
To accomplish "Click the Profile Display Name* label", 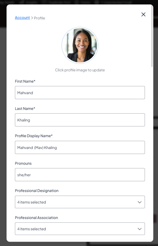I will [x=34, y=136].
